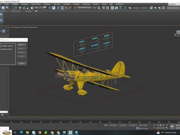Image resolution: width=180 pixels, height=135 pixels.
Task: Select first propeller_spinning list entry
Action: coord(6,46)
